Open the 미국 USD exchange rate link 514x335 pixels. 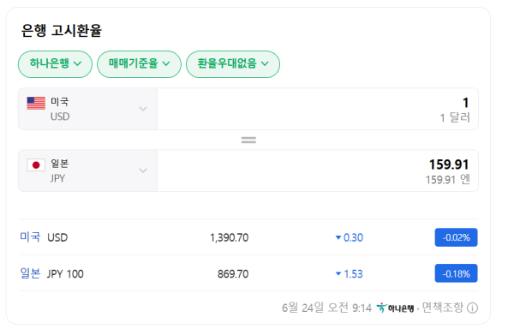(x=44, y=237)
